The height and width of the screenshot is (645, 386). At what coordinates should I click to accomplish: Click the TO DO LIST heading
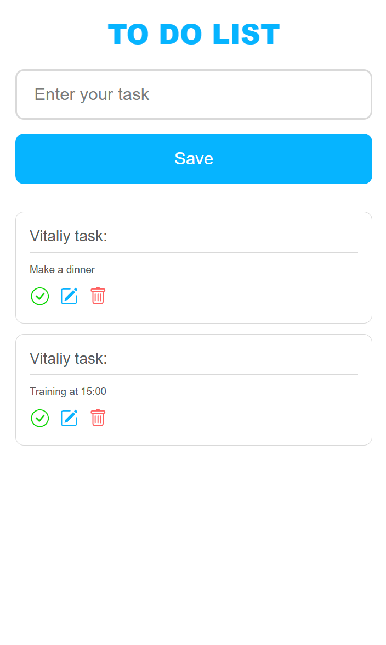tap(194, 34)
